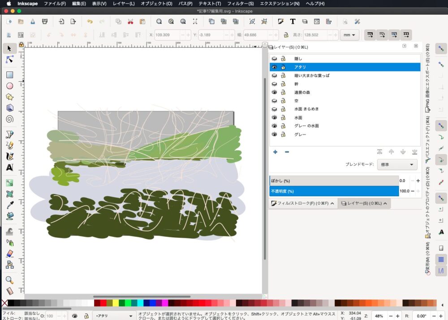Screen dimensions: 448x320
Task: Open the フィルター(S) menu
Action: pos(241,4)
